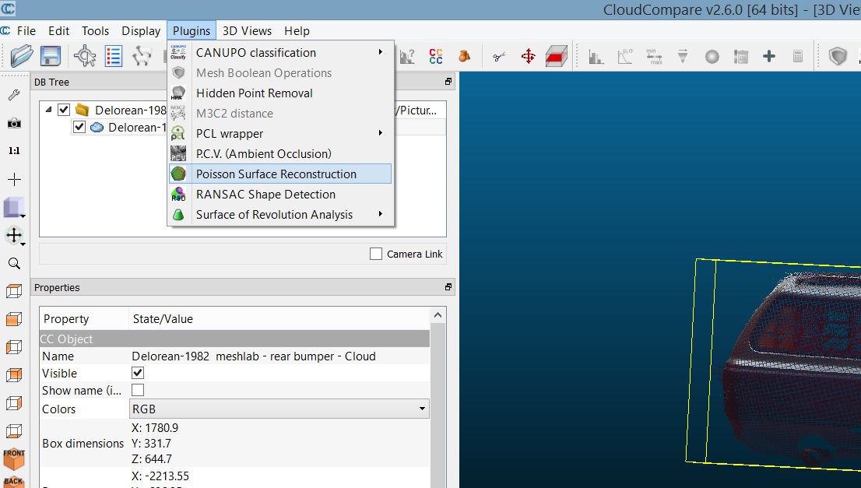
Task: Select the Segment scissors tool
Action: click(499, 56)
